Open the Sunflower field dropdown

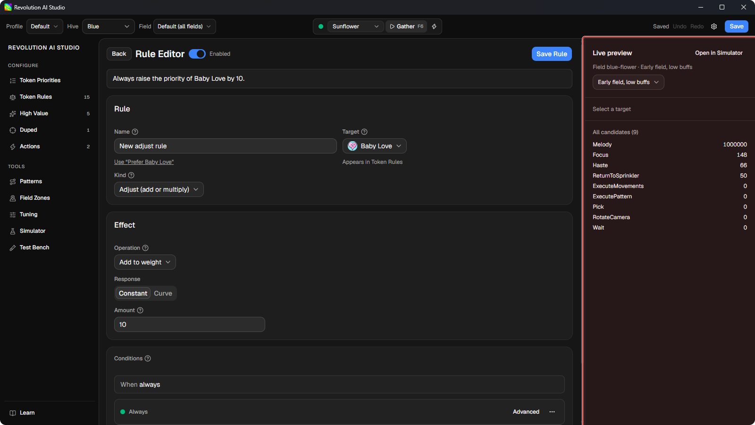pyautogui.click(x=355, y=26)
